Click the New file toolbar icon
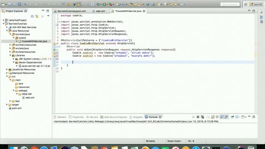265x149 pixels. click(x=3, y=5)
